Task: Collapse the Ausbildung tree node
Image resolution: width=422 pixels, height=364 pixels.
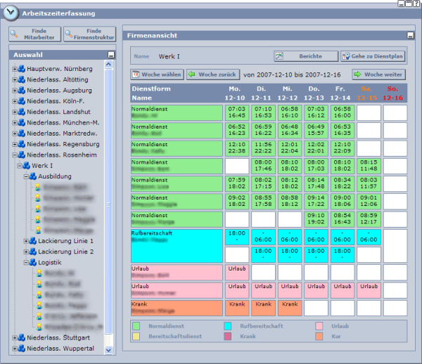Action: 26,176
